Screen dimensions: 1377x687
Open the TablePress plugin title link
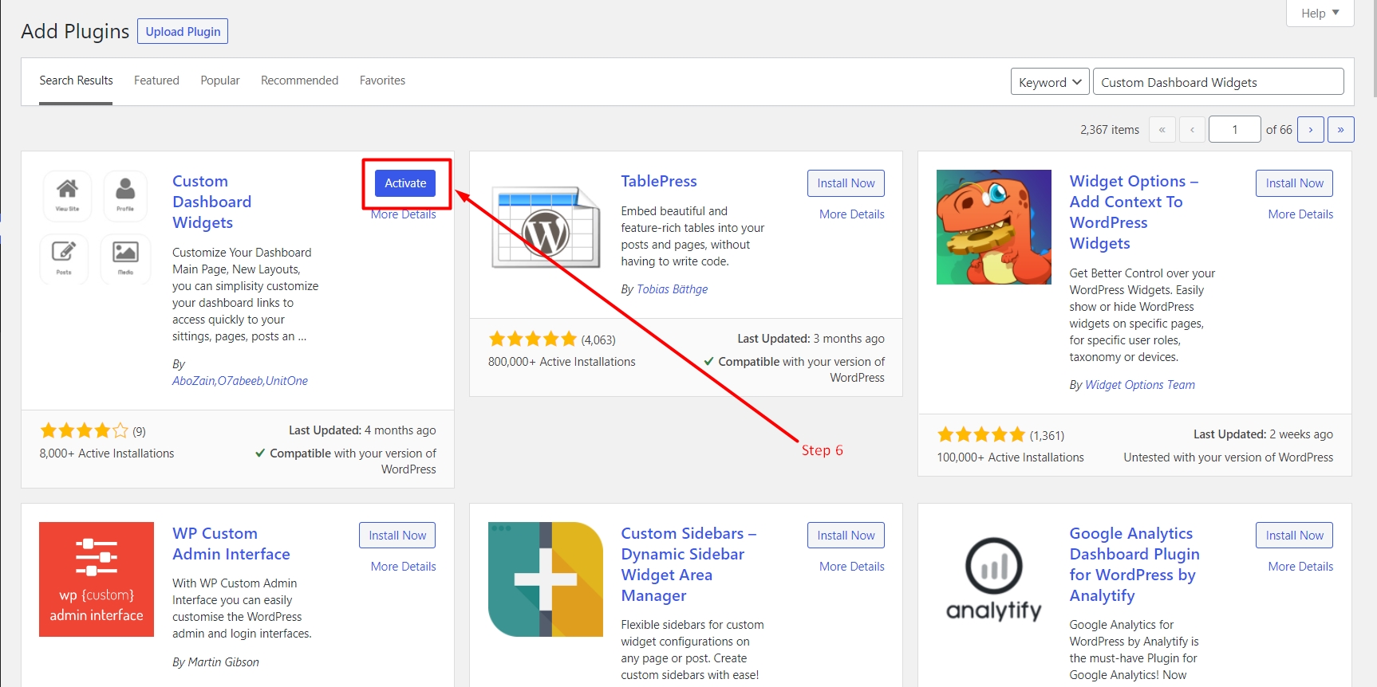pyautogui.click(x=659, y=181)
